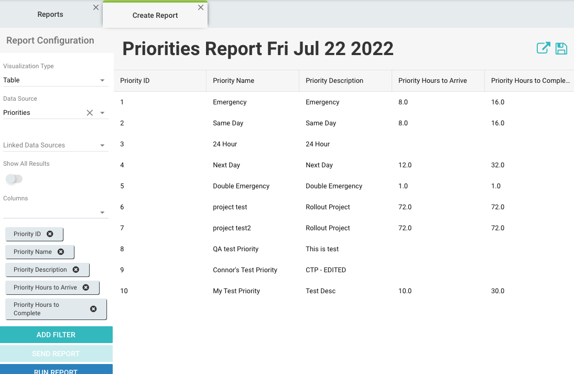Screen dimensions: 574x374
Task: Toggle the Show All Results switch
Action: pos(14,179)
